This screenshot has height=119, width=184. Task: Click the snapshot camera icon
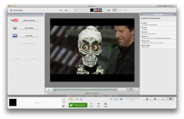pyautogui.click(x=15, y=28)
